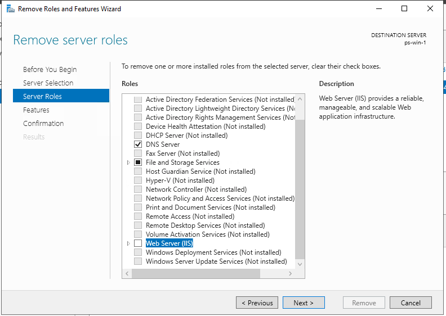Viewport: 446px width, 316px height.
Task: Click the wizard icon in title bar
Action: [x=11, y=9]
